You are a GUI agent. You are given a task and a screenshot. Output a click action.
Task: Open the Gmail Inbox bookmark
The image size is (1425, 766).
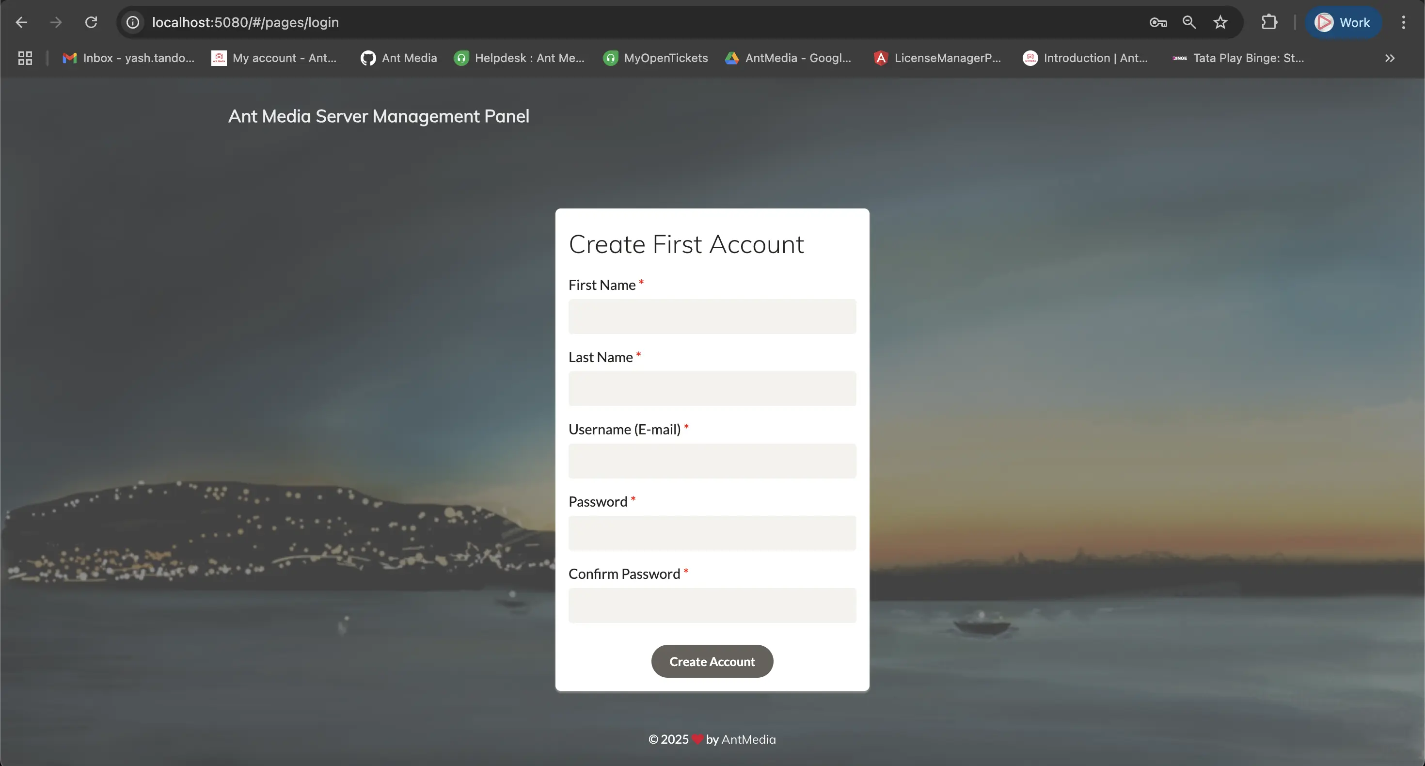128,58
